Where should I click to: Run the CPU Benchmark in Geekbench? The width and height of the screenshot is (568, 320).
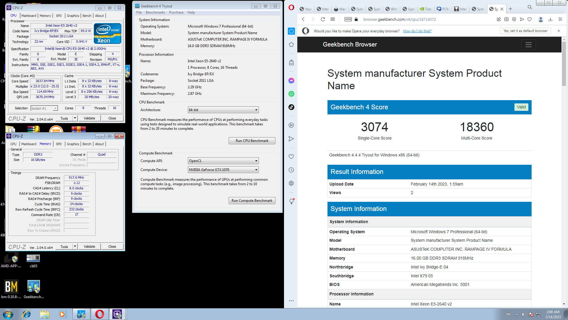252,141
